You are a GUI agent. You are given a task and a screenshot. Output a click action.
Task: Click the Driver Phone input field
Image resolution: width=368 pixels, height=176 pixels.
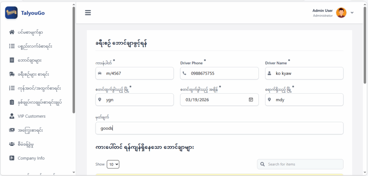coord(223,73)
